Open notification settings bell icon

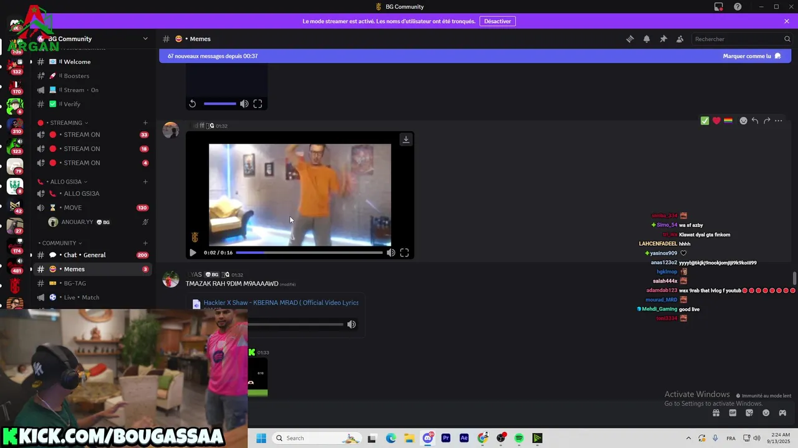point(647,39)
